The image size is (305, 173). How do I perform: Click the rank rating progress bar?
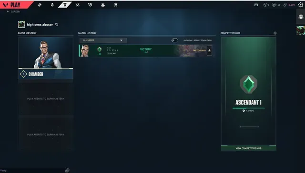[x=249, y=108]
